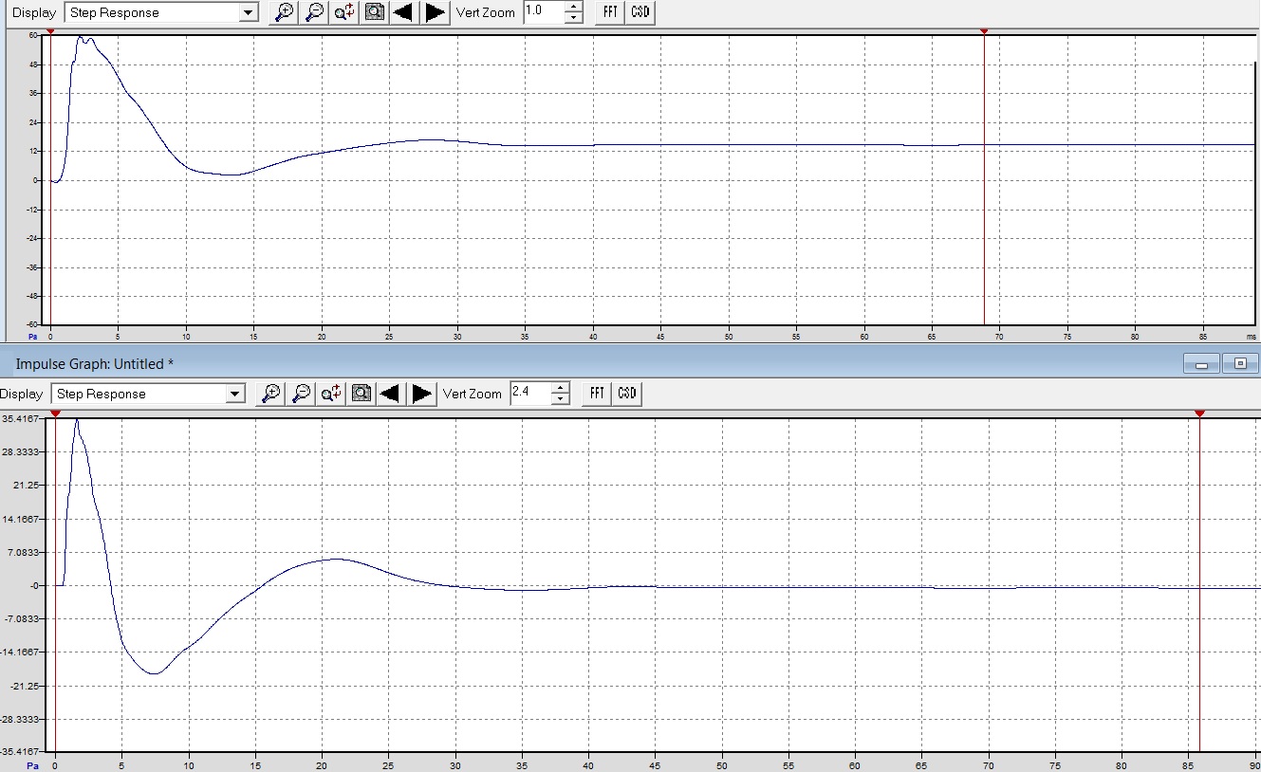Image resolution: width=1261 pixels, height=772 pixels.
Task: Click Vert Zoom value field showing 2.4
Action: click(529, 394)
